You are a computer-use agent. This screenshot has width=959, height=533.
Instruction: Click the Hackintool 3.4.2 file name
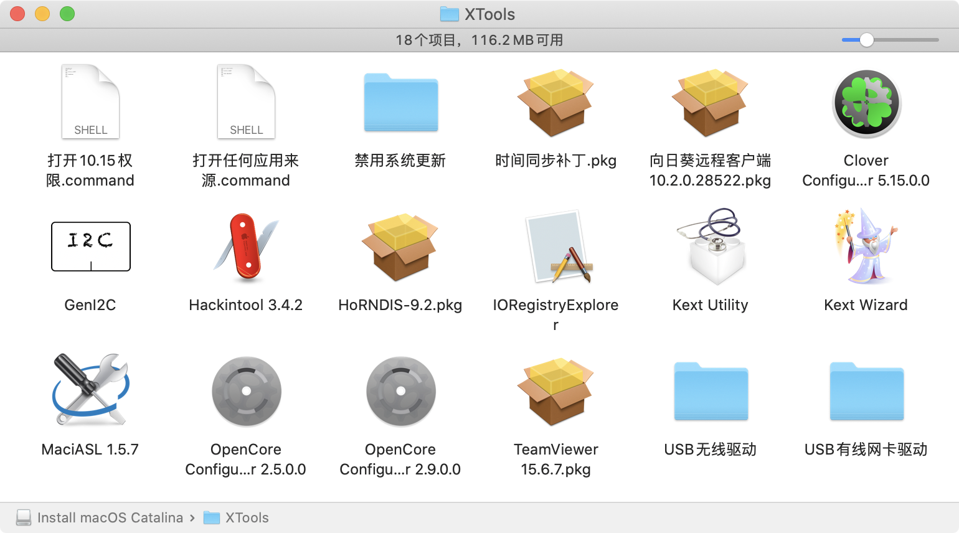(246, 305)
